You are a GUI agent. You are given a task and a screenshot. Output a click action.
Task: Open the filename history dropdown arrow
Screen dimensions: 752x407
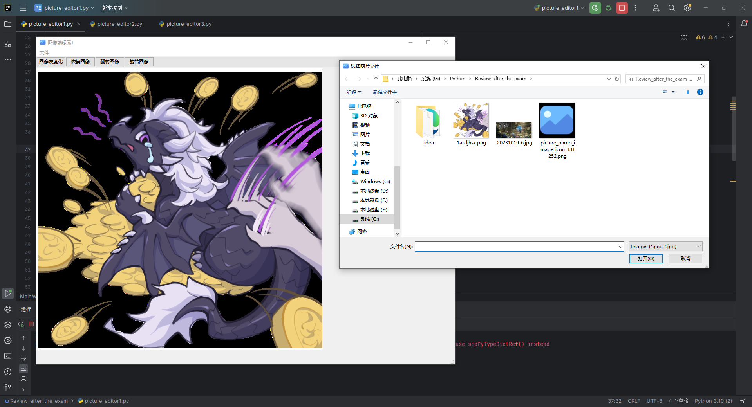[621, 247]
